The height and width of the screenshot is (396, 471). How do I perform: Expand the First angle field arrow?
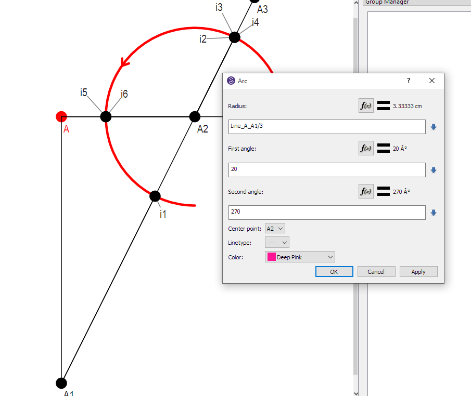[433, 170]
